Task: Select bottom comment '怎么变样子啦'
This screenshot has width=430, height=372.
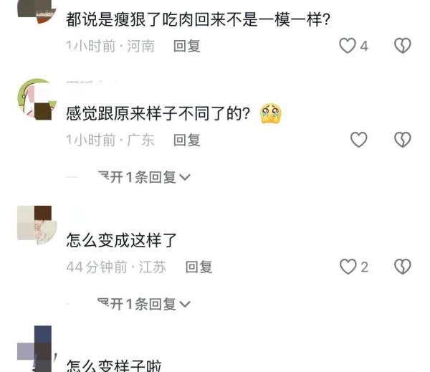Action: [113, 366]
